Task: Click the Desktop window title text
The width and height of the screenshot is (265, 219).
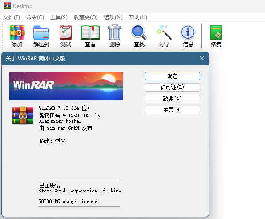Action: pos(23,6)
